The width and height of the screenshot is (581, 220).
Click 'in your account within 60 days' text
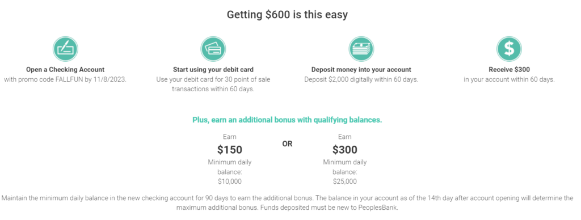(x=509, y=79)
